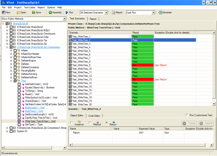Click scroll-down arrow of scenario list
The width and height of the screenshot is (217, 156).
(x=214, y=104)
